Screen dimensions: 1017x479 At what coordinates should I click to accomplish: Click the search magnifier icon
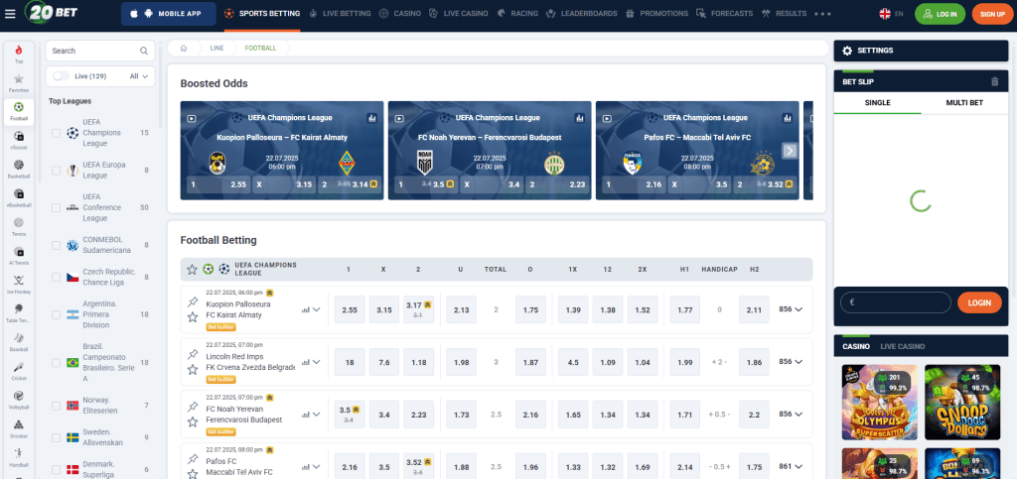point(144,51)
